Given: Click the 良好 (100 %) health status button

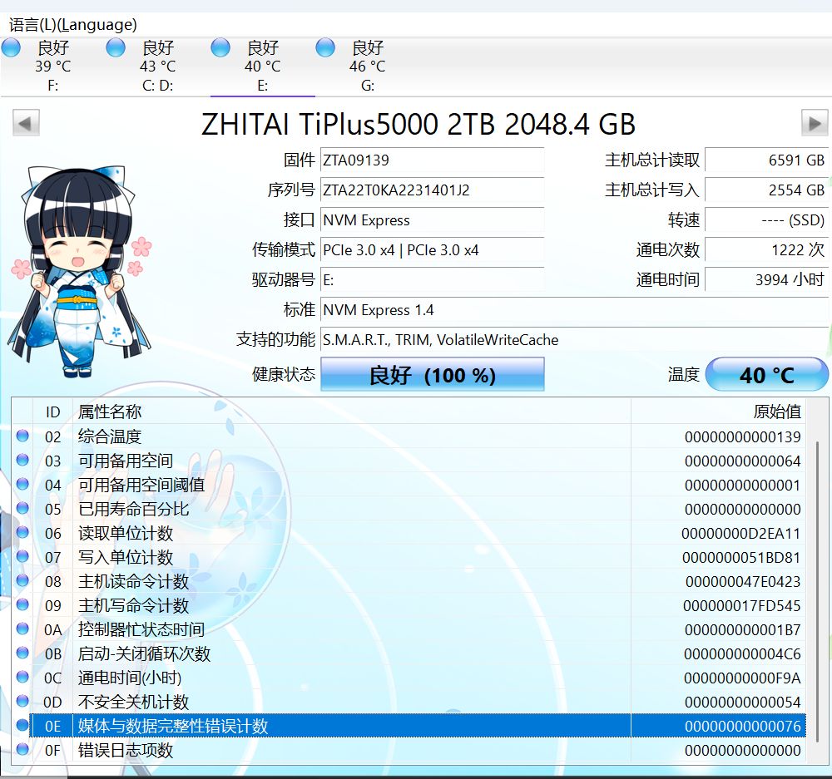Looking at the screenshot, I should (433, 374).
